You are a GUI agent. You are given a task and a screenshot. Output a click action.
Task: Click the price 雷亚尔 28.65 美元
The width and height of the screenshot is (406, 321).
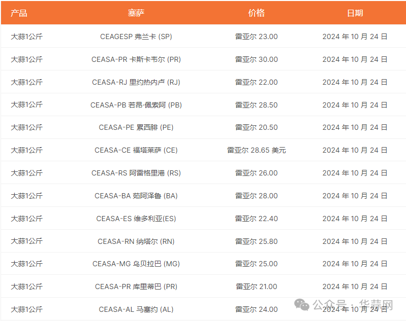[x=256, y=150]
